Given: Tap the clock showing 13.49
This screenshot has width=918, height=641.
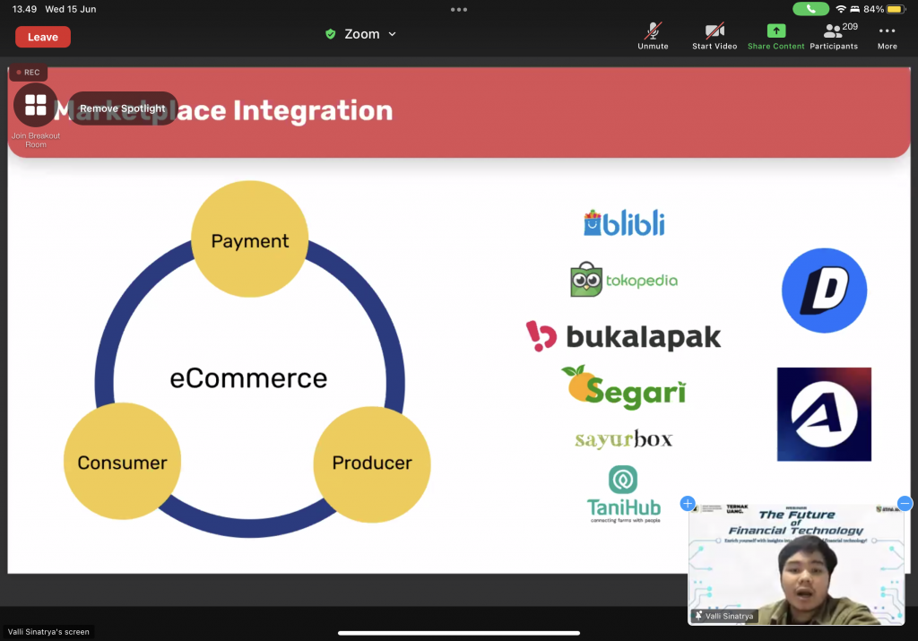Looking at the screenshot, I should (x=24, y=9).
